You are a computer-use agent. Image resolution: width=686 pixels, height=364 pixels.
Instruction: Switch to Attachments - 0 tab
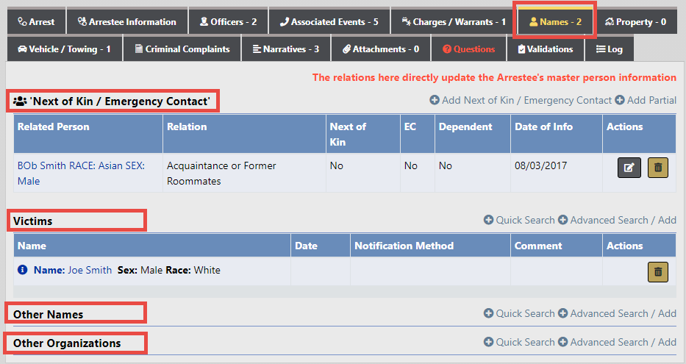point(381,49)
